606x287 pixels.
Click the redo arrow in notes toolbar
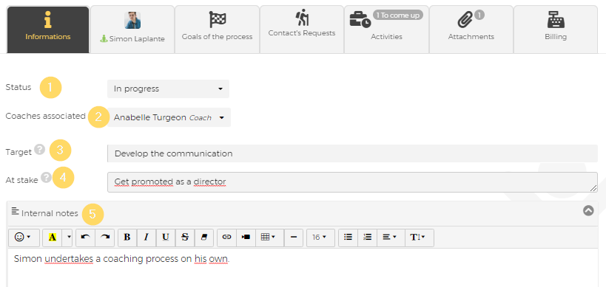click(x=105, y=238)
